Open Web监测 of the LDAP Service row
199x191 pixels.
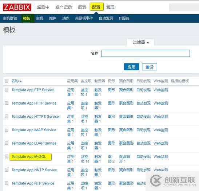click(161, 143)
